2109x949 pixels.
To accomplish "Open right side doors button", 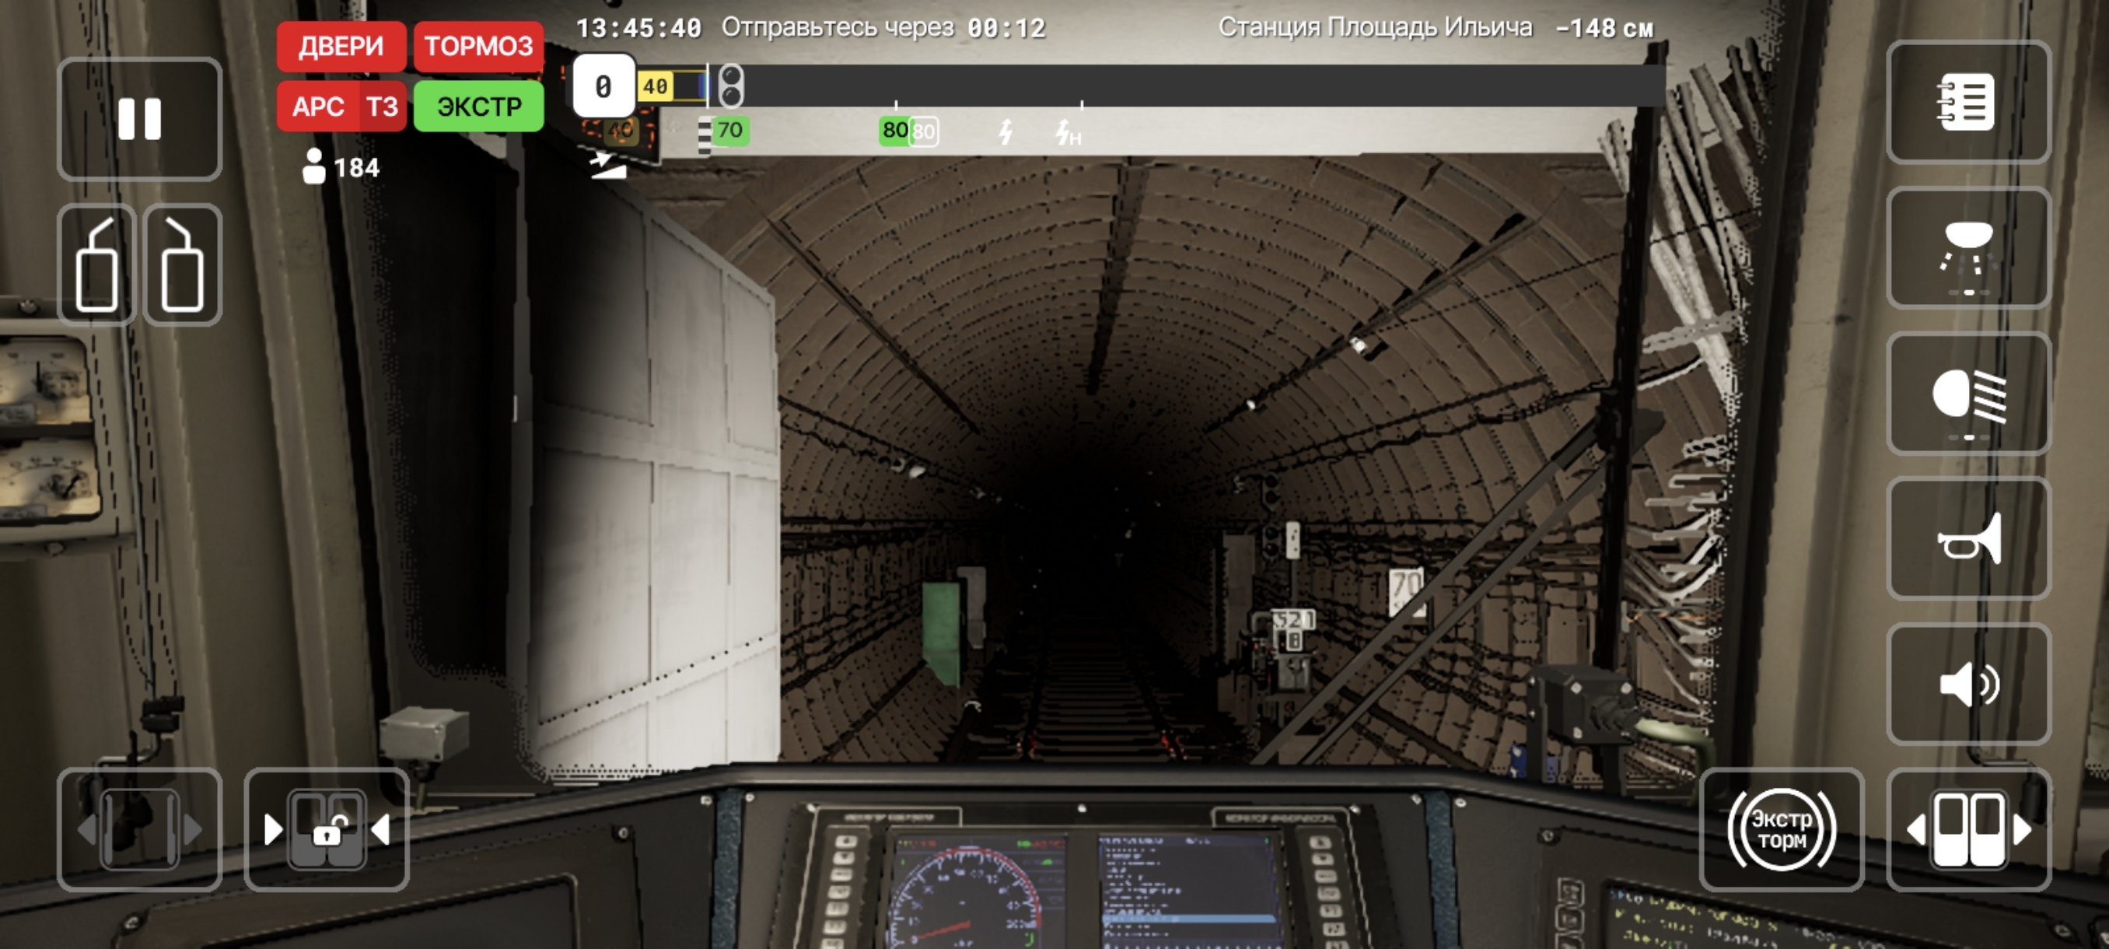I will coord(1967,829).
